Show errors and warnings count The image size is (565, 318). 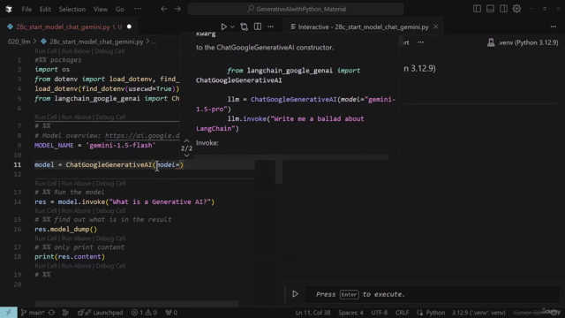click(144, 313)
